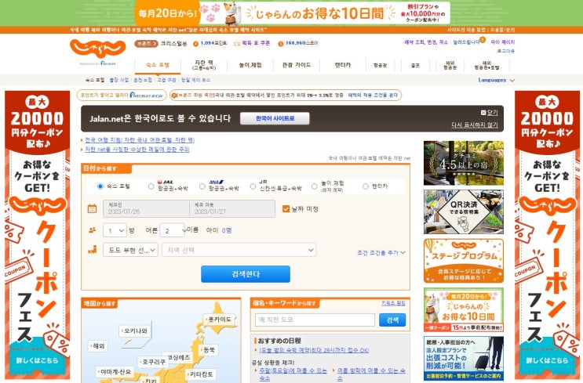
Task: Open the 지역 선택 area dropdown
Action: click(239, 250)
